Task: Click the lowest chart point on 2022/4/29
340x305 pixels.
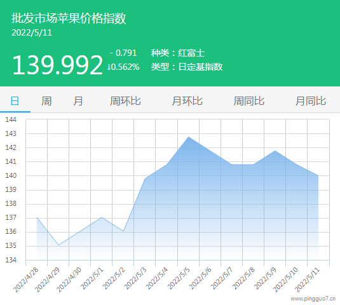Action: click(x=58, y=245)
